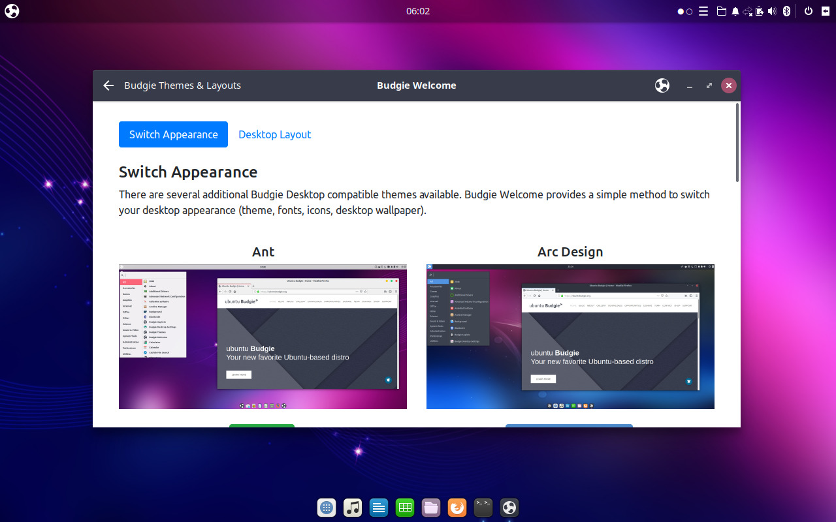836x522 pixels.
Task: Open LibreOffice Calc from the dock
Action: [x=405, y=507]
